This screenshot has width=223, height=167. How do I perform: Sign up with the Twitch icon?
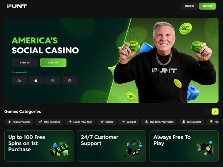[x=70, y=80]
